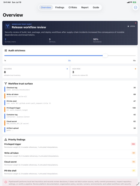
Task: Open PR title shell priority finding
Action: click(70, 172)
